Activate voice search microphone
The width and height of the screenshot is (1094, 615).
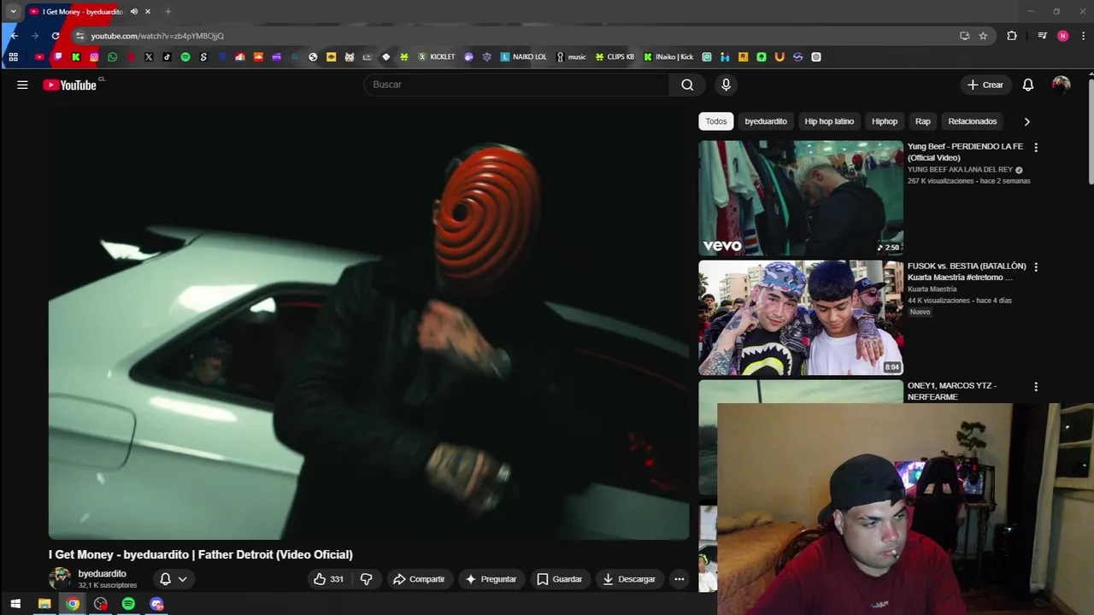726,85
